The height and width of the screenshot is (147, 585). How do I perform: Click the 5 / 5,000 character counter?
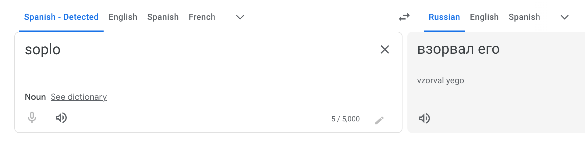pyautogui.click(x=346, y=119)
